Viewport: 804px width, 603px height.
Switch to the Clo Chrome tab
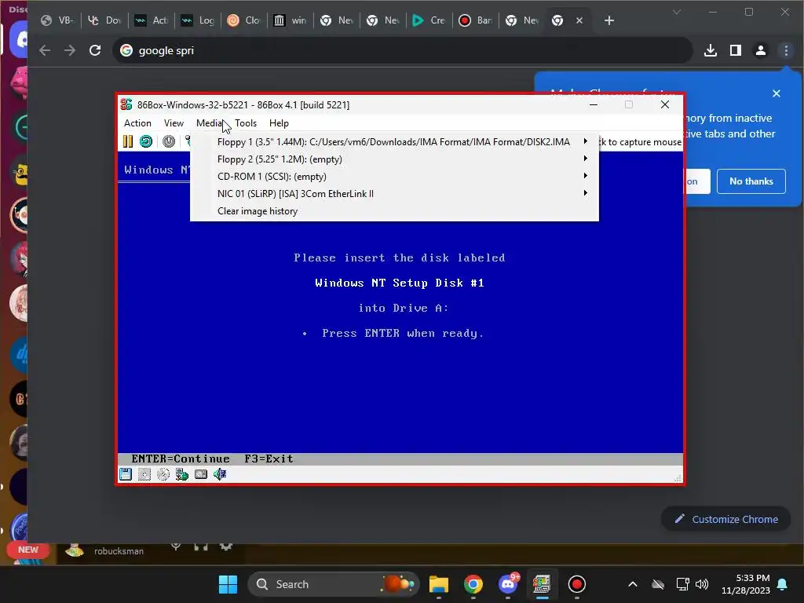point(243,20)
